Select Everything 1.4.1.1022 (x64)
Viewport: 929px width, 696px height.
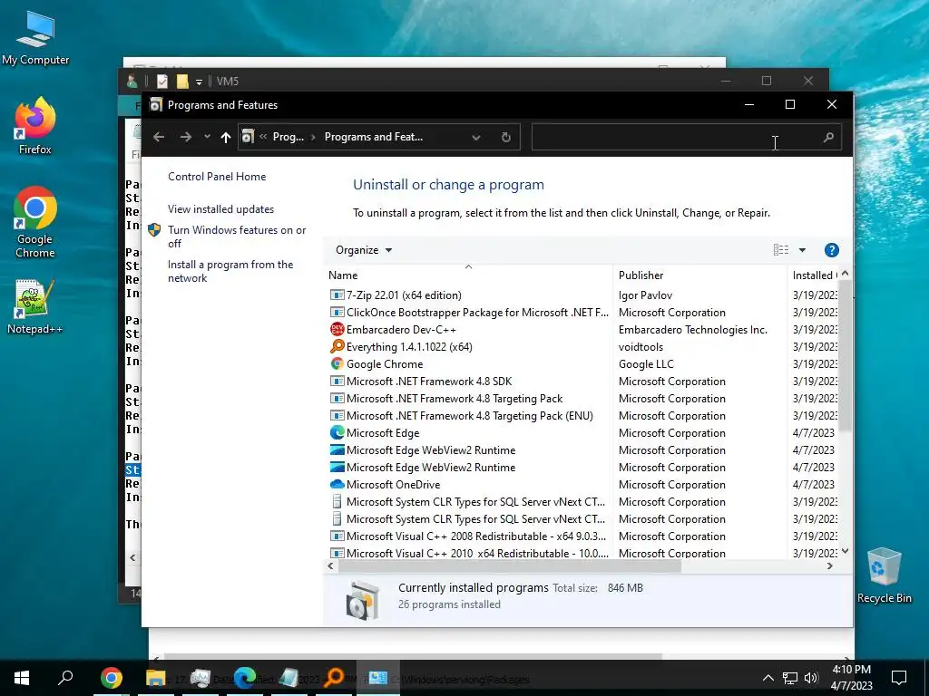click(x=409, y=346)
